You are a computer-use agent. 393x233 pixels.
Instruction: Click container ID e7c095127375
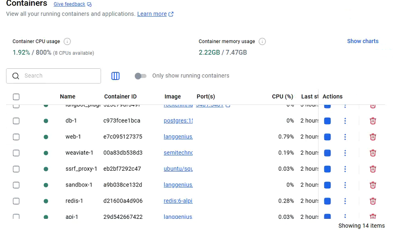[x=123, y=137]
